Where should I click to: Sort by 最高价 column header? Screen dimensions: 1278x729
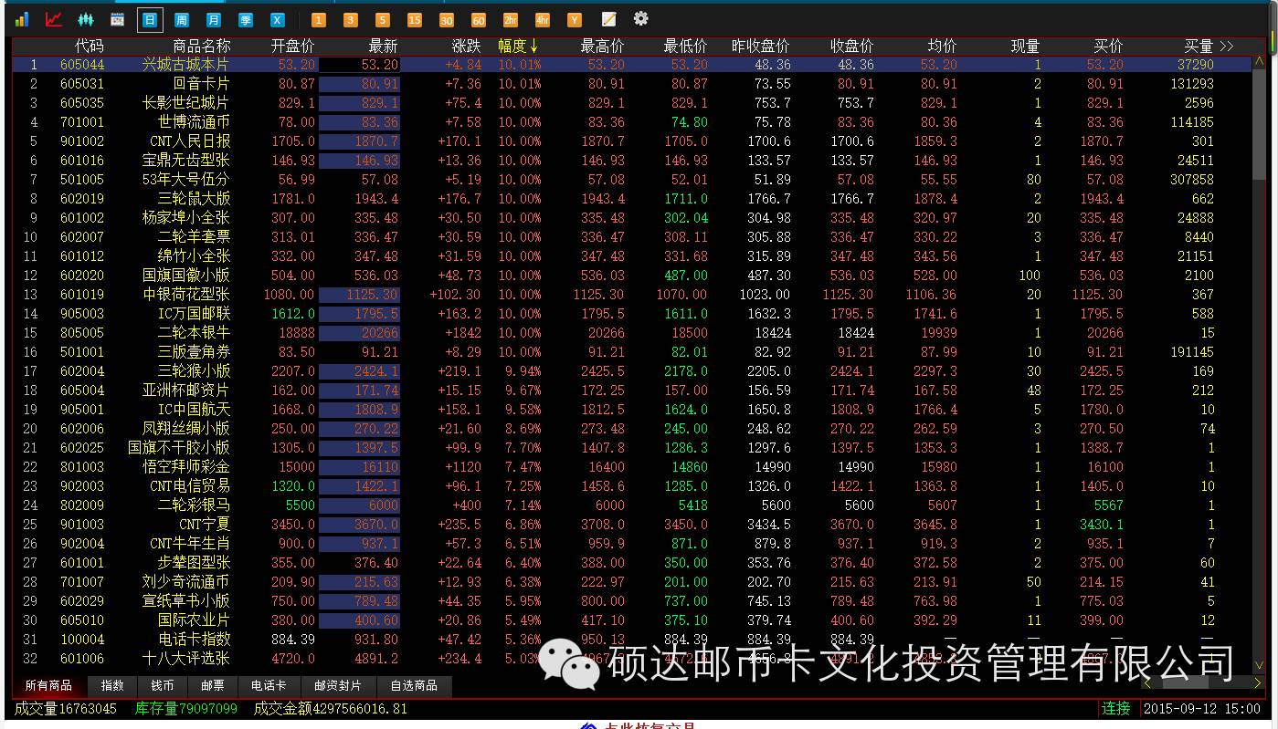[603, 46]
